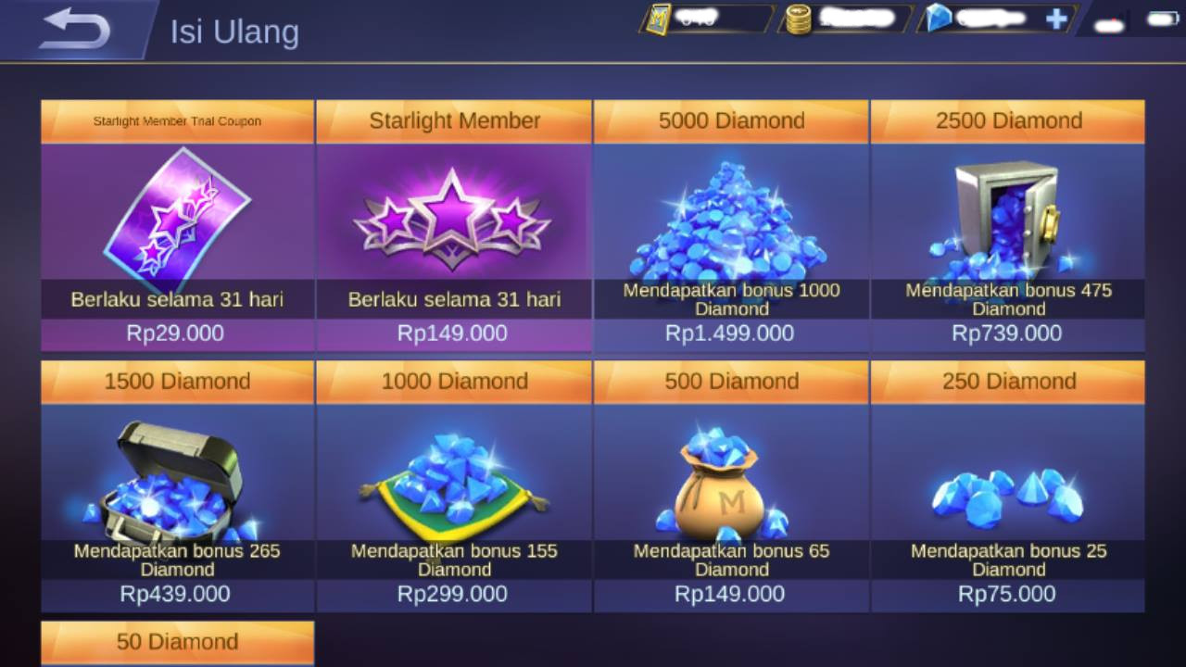The width and height of the screenshot is (1186, 667).
Task: Choose the 5000 Diamond pile pack
Action: tap(731, 226)
